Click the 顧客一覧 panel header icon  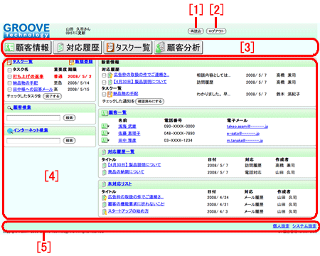click(105, 113)
